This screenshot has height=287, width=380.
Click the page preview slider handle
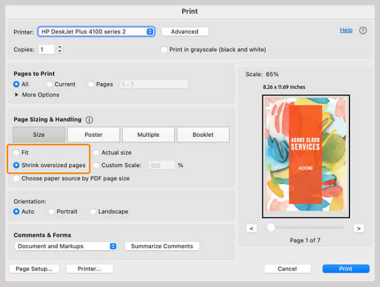(271, 227)
